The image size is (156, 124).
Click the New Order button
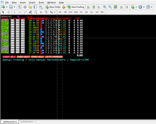pos(53,7)
